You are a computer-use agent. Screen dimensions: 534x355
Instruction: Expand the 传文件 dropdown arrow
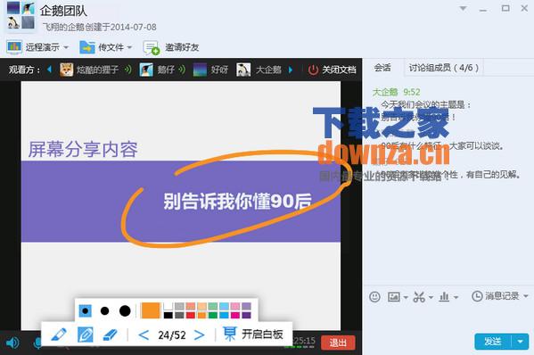(x=129, y=47)
